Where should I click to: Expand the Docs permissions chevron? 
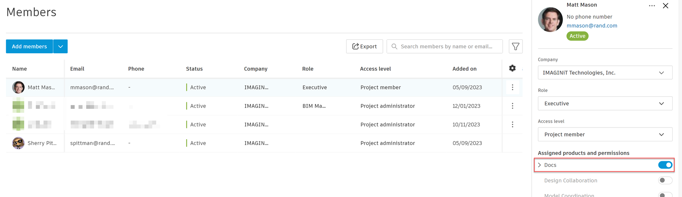[x=540, y=165]
